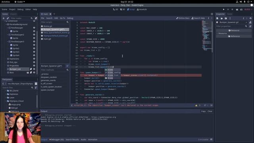This screenshot has width=254, height=143.
Task: Open the Inspector object history icon
Action: click(x=250, y=18)
